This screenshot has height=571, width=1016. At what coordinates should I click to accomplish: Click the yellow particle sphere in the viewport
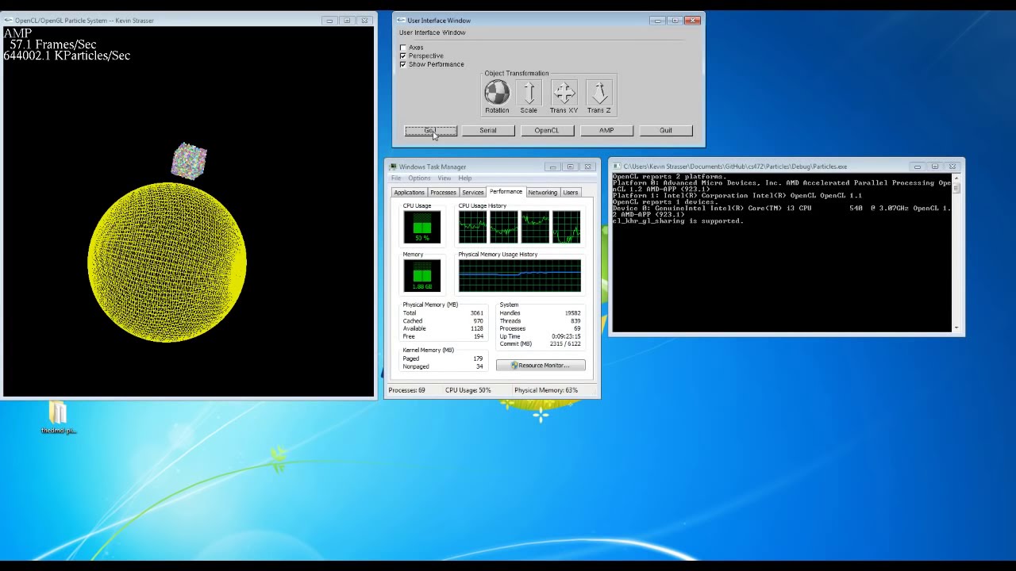(x=167, y=263)
